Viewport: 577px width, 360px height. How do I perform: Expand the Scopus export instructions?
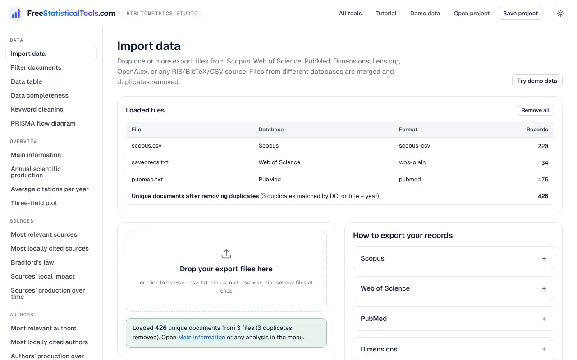[x=453, y=258]
